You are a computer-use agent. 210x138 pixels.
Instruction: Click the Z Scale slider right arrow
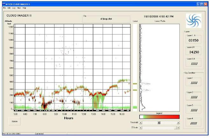click(x=178, y=128)
